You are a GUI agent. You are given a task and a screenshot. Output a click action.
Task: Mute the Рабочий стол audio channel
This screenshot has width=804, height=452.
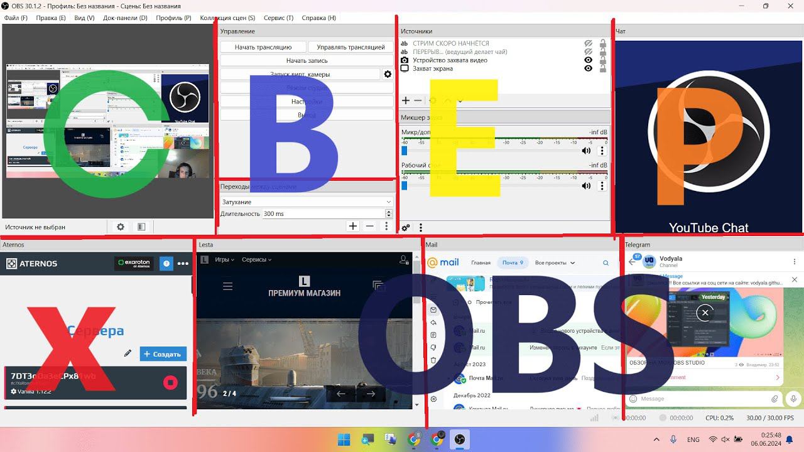click(586, 186)
